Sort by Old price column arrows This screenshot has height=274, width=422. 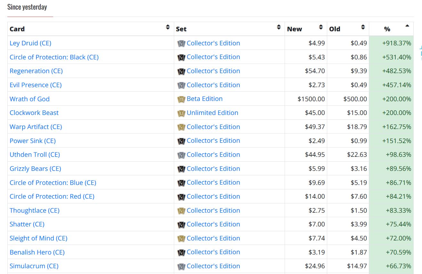point(363,27)
